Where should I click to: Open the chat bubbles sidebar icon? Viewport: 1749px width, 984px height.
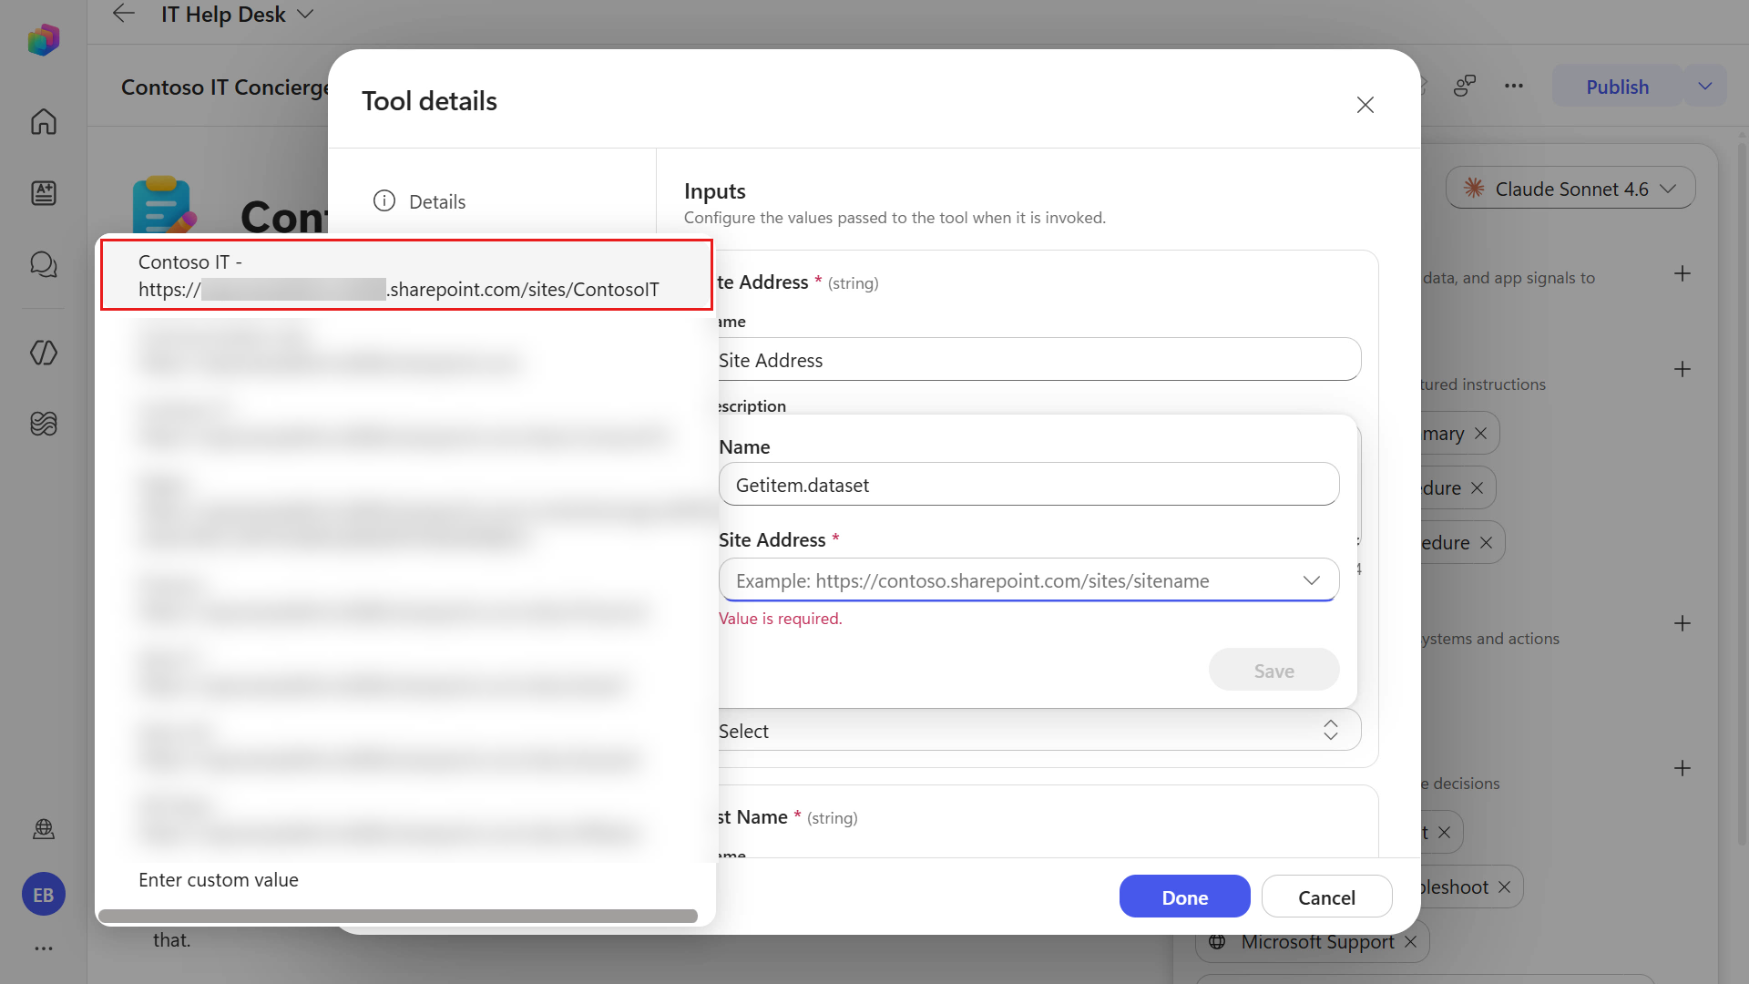click(43, 264)
